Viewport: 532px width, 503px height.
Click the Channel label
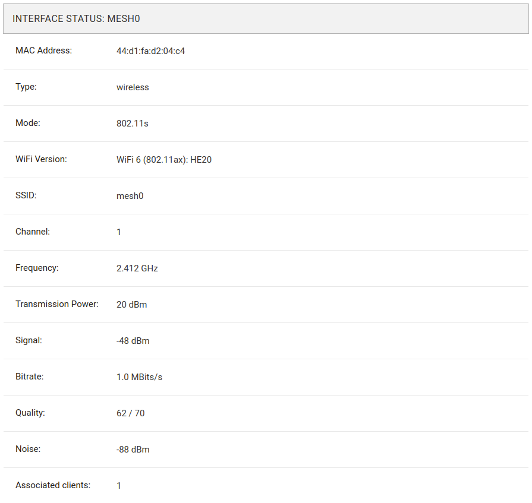(x=33, y=232)
